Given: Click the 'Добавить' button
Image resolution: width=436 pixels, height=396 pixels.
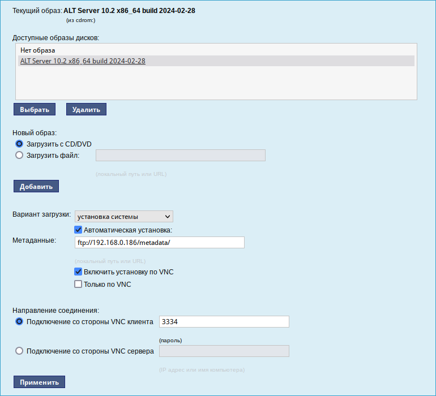Looking at the screenshot, I should 36,186.
